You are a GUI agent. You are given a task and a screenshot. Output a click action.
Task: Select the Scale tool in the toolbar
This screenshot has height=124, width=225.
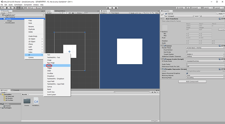(x=14, y=8)
